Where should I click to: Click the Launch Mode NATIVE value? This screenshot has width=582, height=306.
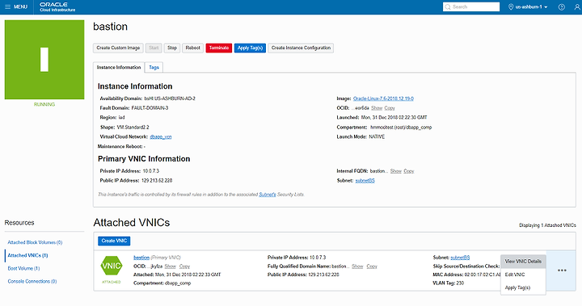(377, 136)
